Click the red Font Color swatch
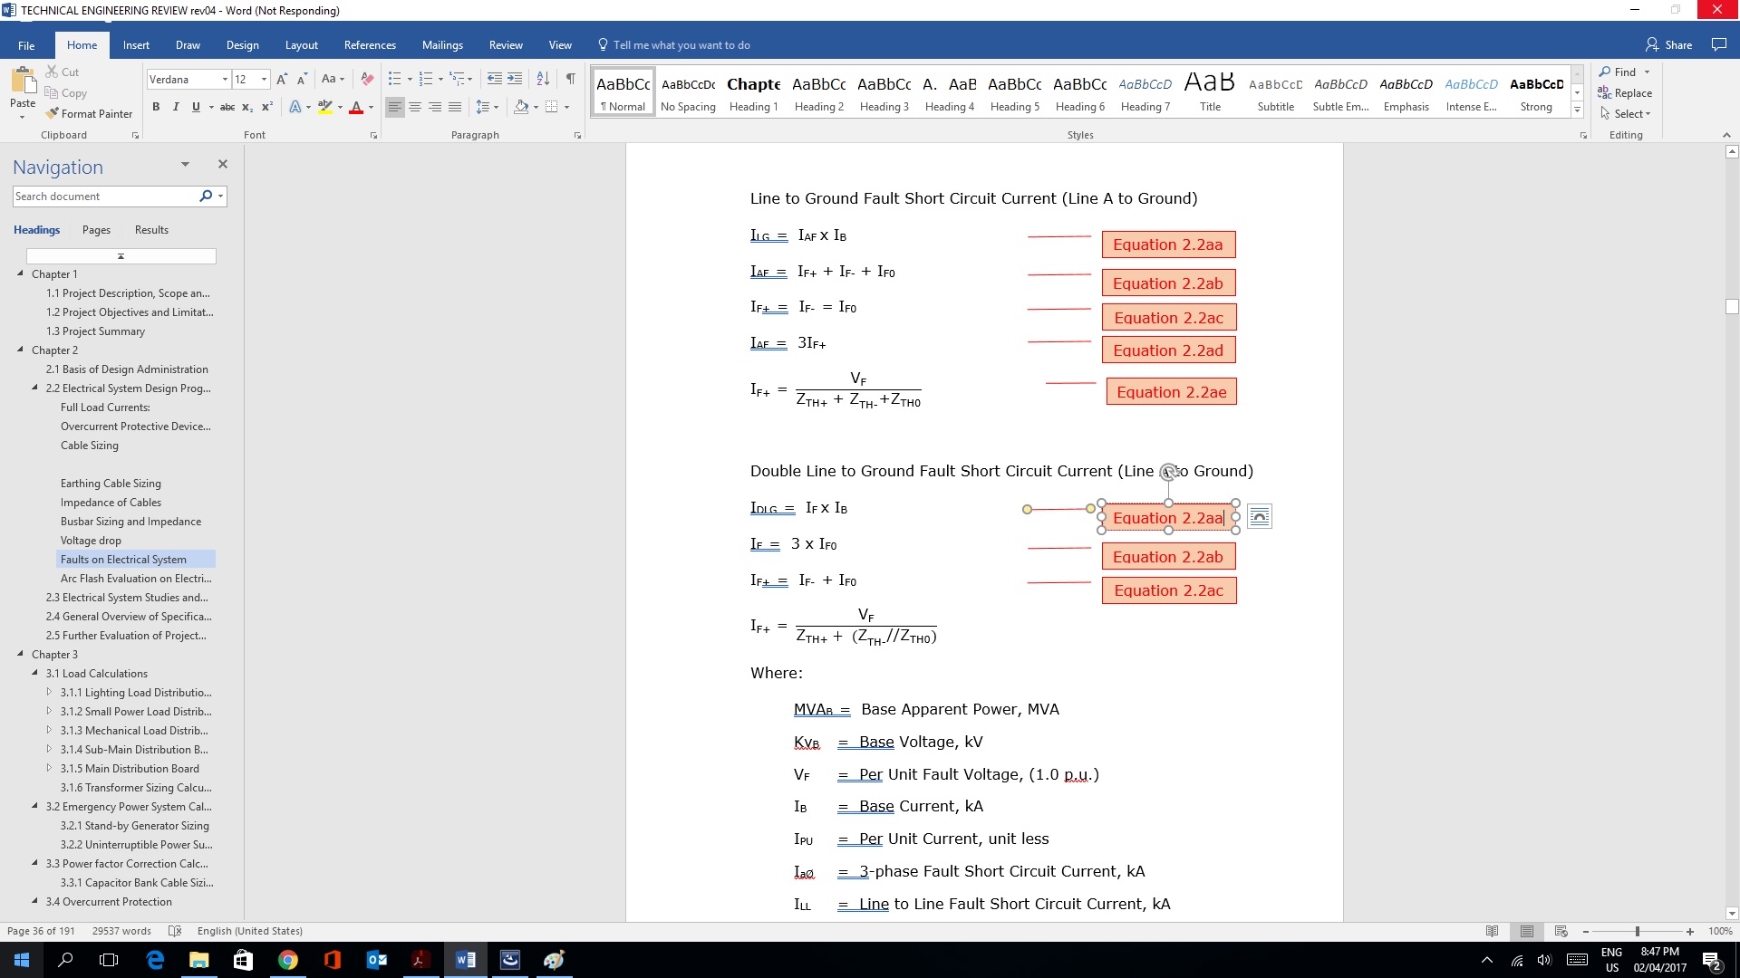 [356, 108]
